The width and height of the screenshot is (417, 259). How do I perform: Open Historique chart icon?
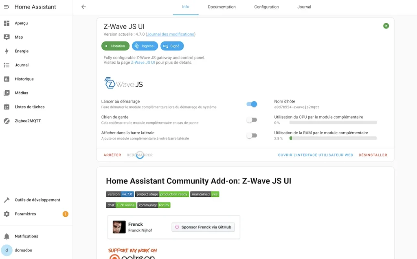click(x=7, y=79)
